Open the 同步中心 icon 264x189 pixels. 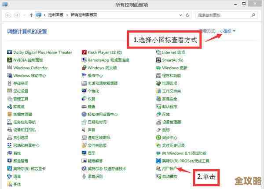pyautogui.click(x=158, y=137)
